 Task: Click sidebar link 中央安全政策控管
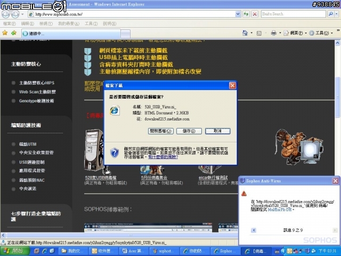tap(36, 153)
